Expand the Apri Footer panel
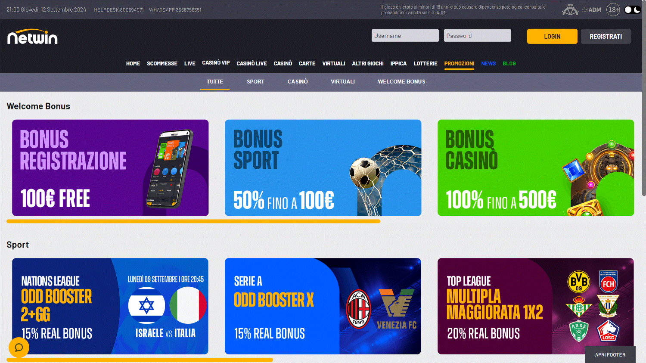This screenshot has width=646, height=363. point(610,355)
